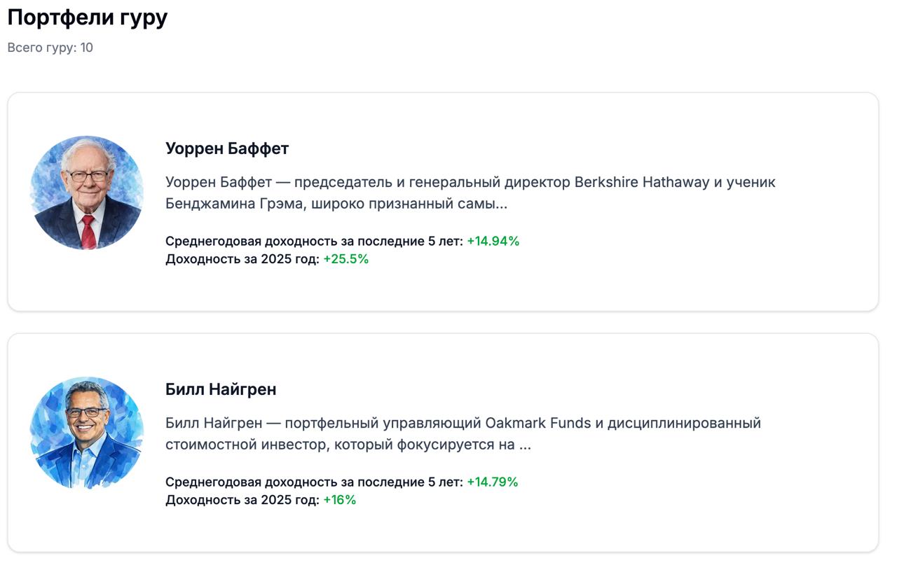Click Nygren's Доходность за 2025 год label
Image resolution: width=897 pixels, height=565 pixels.
(x=240, y=500)
